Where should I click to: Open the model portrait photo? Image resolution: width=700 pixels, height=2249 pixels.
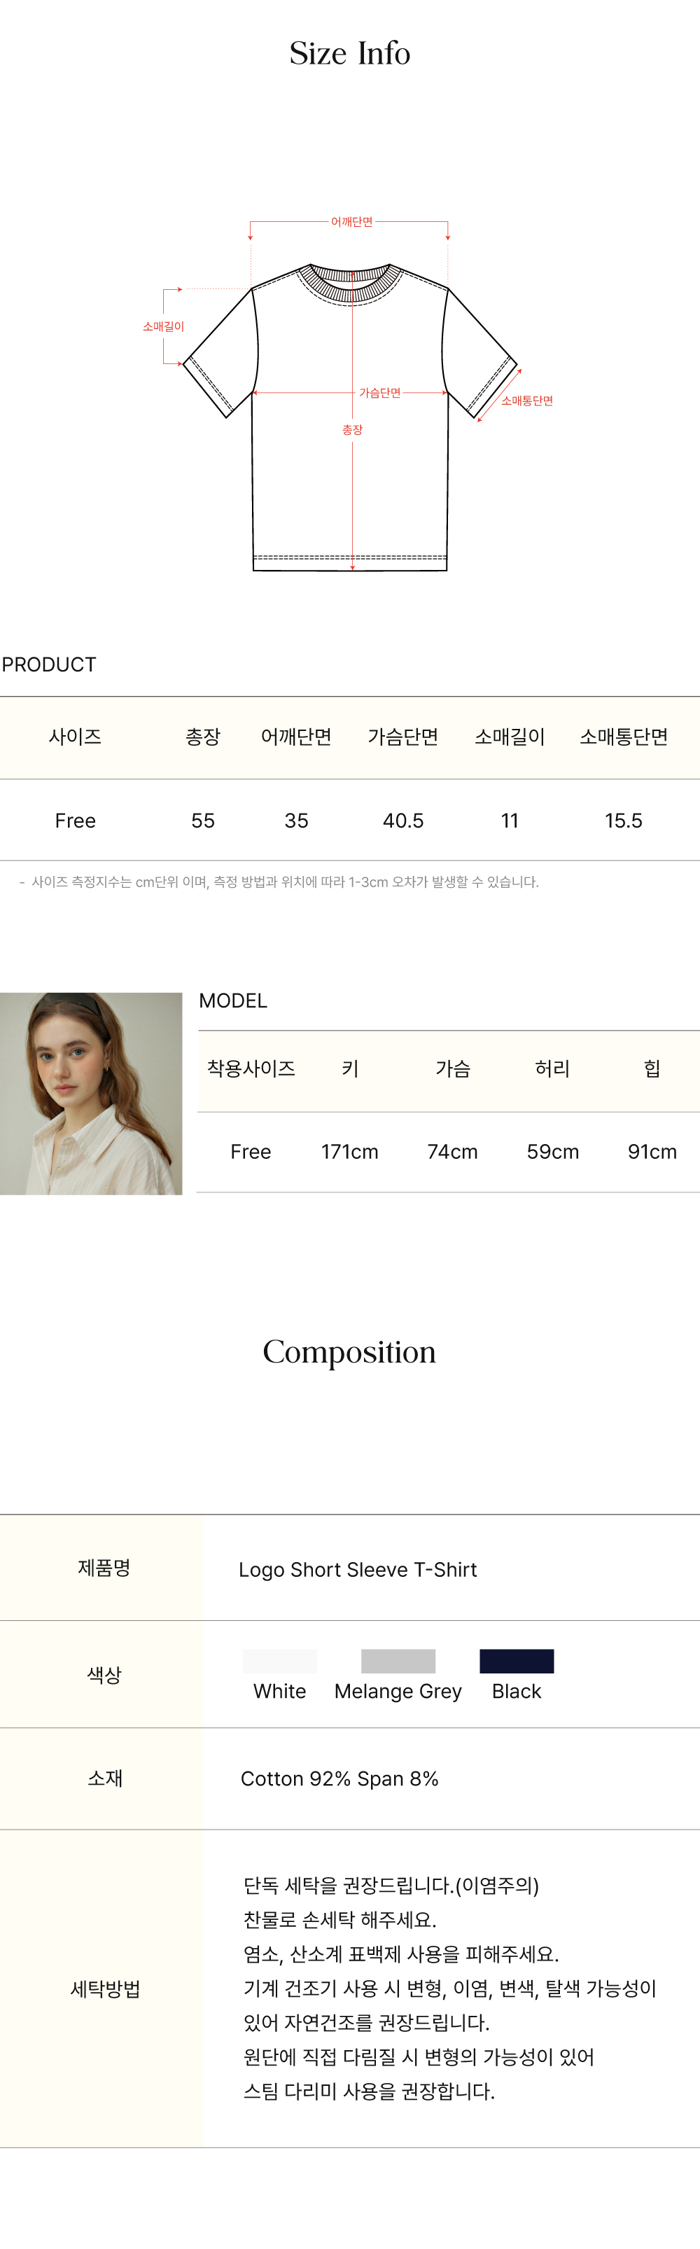(x=91, y=1093)
